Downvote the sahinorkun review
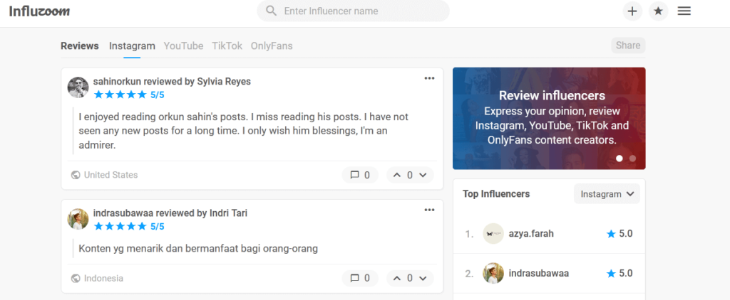Viewport: 730px width, 300px height. pos(423,175)
